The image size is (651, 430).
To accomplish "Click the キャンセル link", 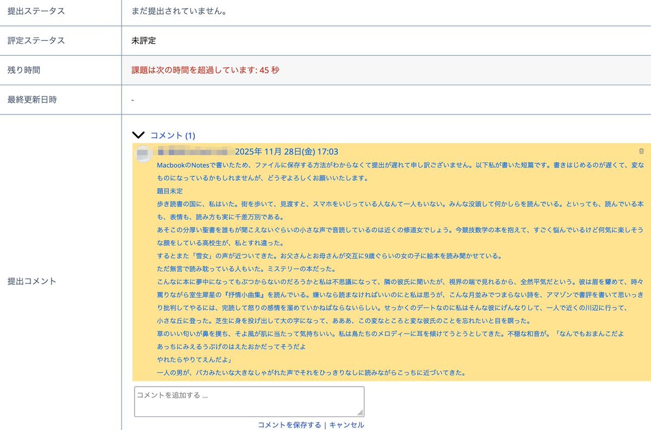I will point(347,425).
